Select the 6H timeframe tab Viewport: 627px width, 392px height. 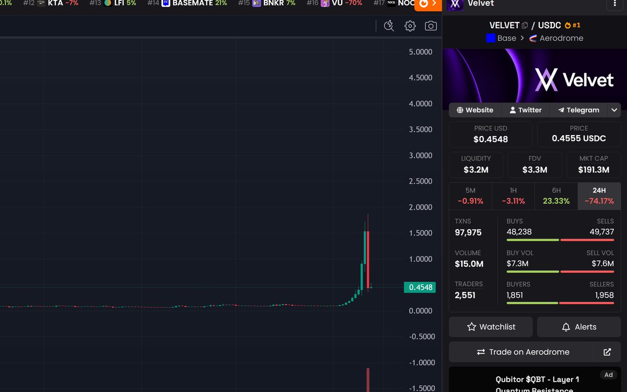(x=556, y=196)
